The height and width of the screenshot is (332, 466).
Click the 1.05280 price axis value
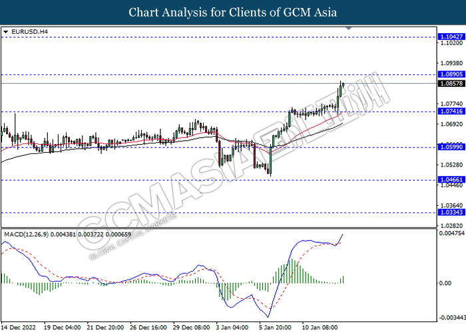pos(451,165)
